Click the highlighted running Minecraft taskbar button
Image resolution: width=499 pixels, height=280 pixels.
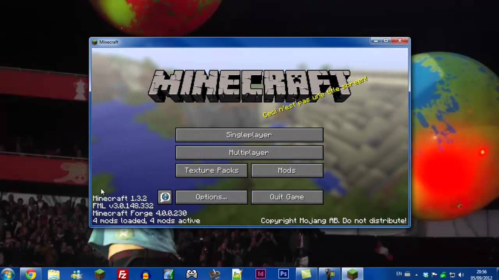click(x=353, y=275)
